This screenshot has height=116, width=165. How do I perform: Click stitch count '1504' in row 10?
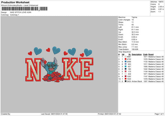[129, 79]
